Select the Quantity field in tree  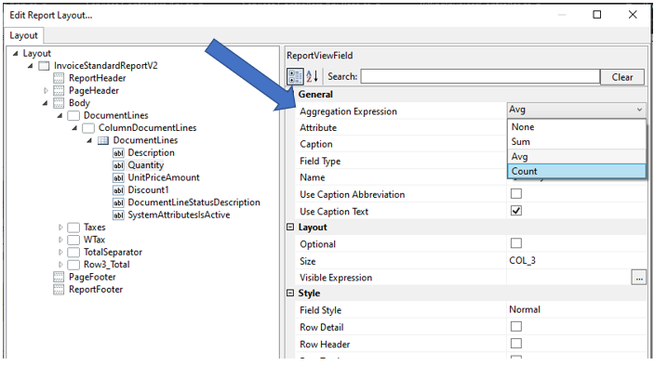tap(145, 165)
